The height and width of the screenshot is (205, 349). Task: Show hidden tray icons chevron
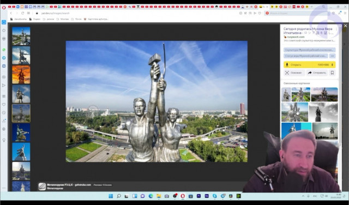(303, 196)
